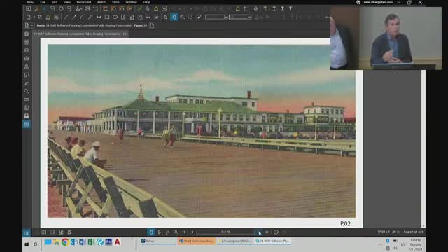The height and width of the screenshot is (252, 448).
Task: Open the File menu
Action: coord(43,2)
